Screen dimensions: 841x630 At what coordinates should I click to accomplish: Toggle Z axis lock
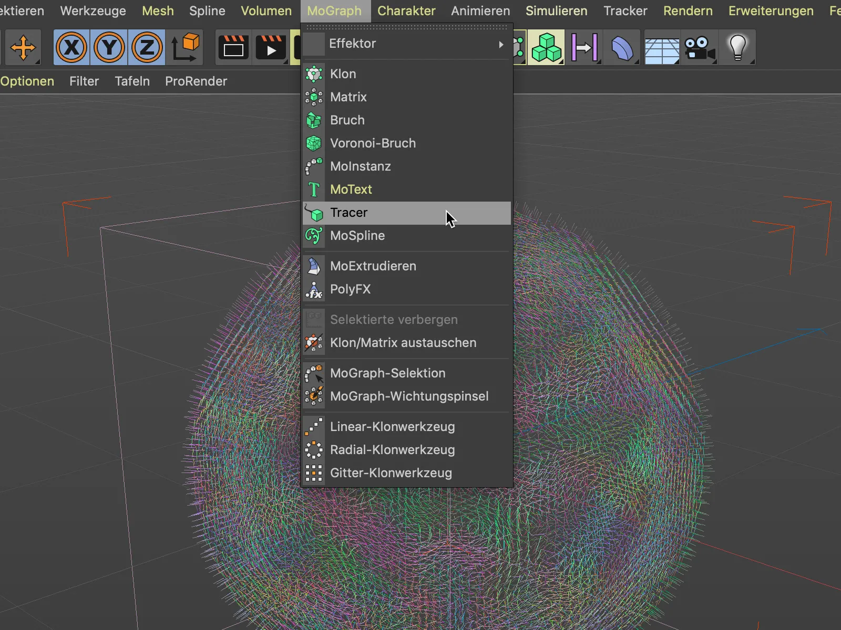[x=147, y=48]
